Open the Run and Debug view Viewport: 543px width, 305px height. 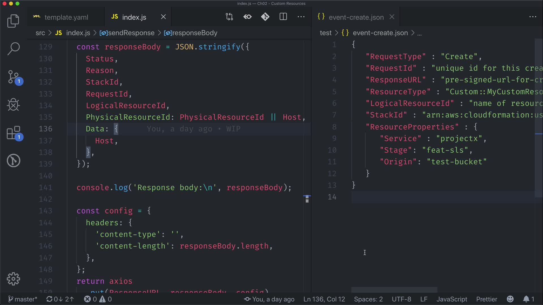click(13, 105)
